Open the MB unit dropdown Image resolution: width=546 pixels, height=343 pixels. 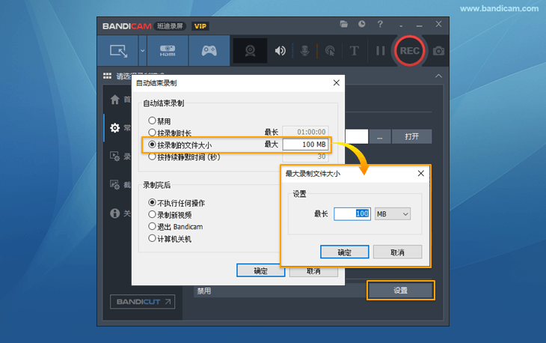[393, 214]
